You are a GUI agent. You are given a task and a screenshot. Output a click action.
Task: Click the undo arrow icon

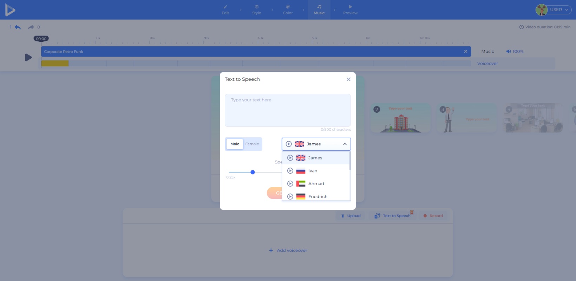point(18,27)
